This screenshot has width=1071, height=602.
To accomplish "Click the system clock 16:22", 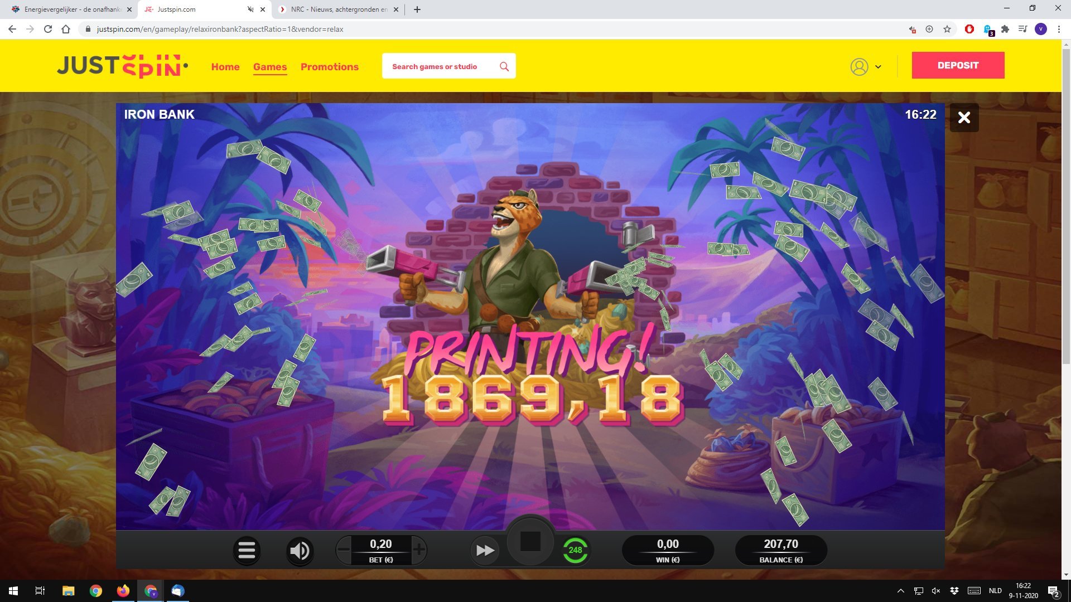I will pos(1023,586).
